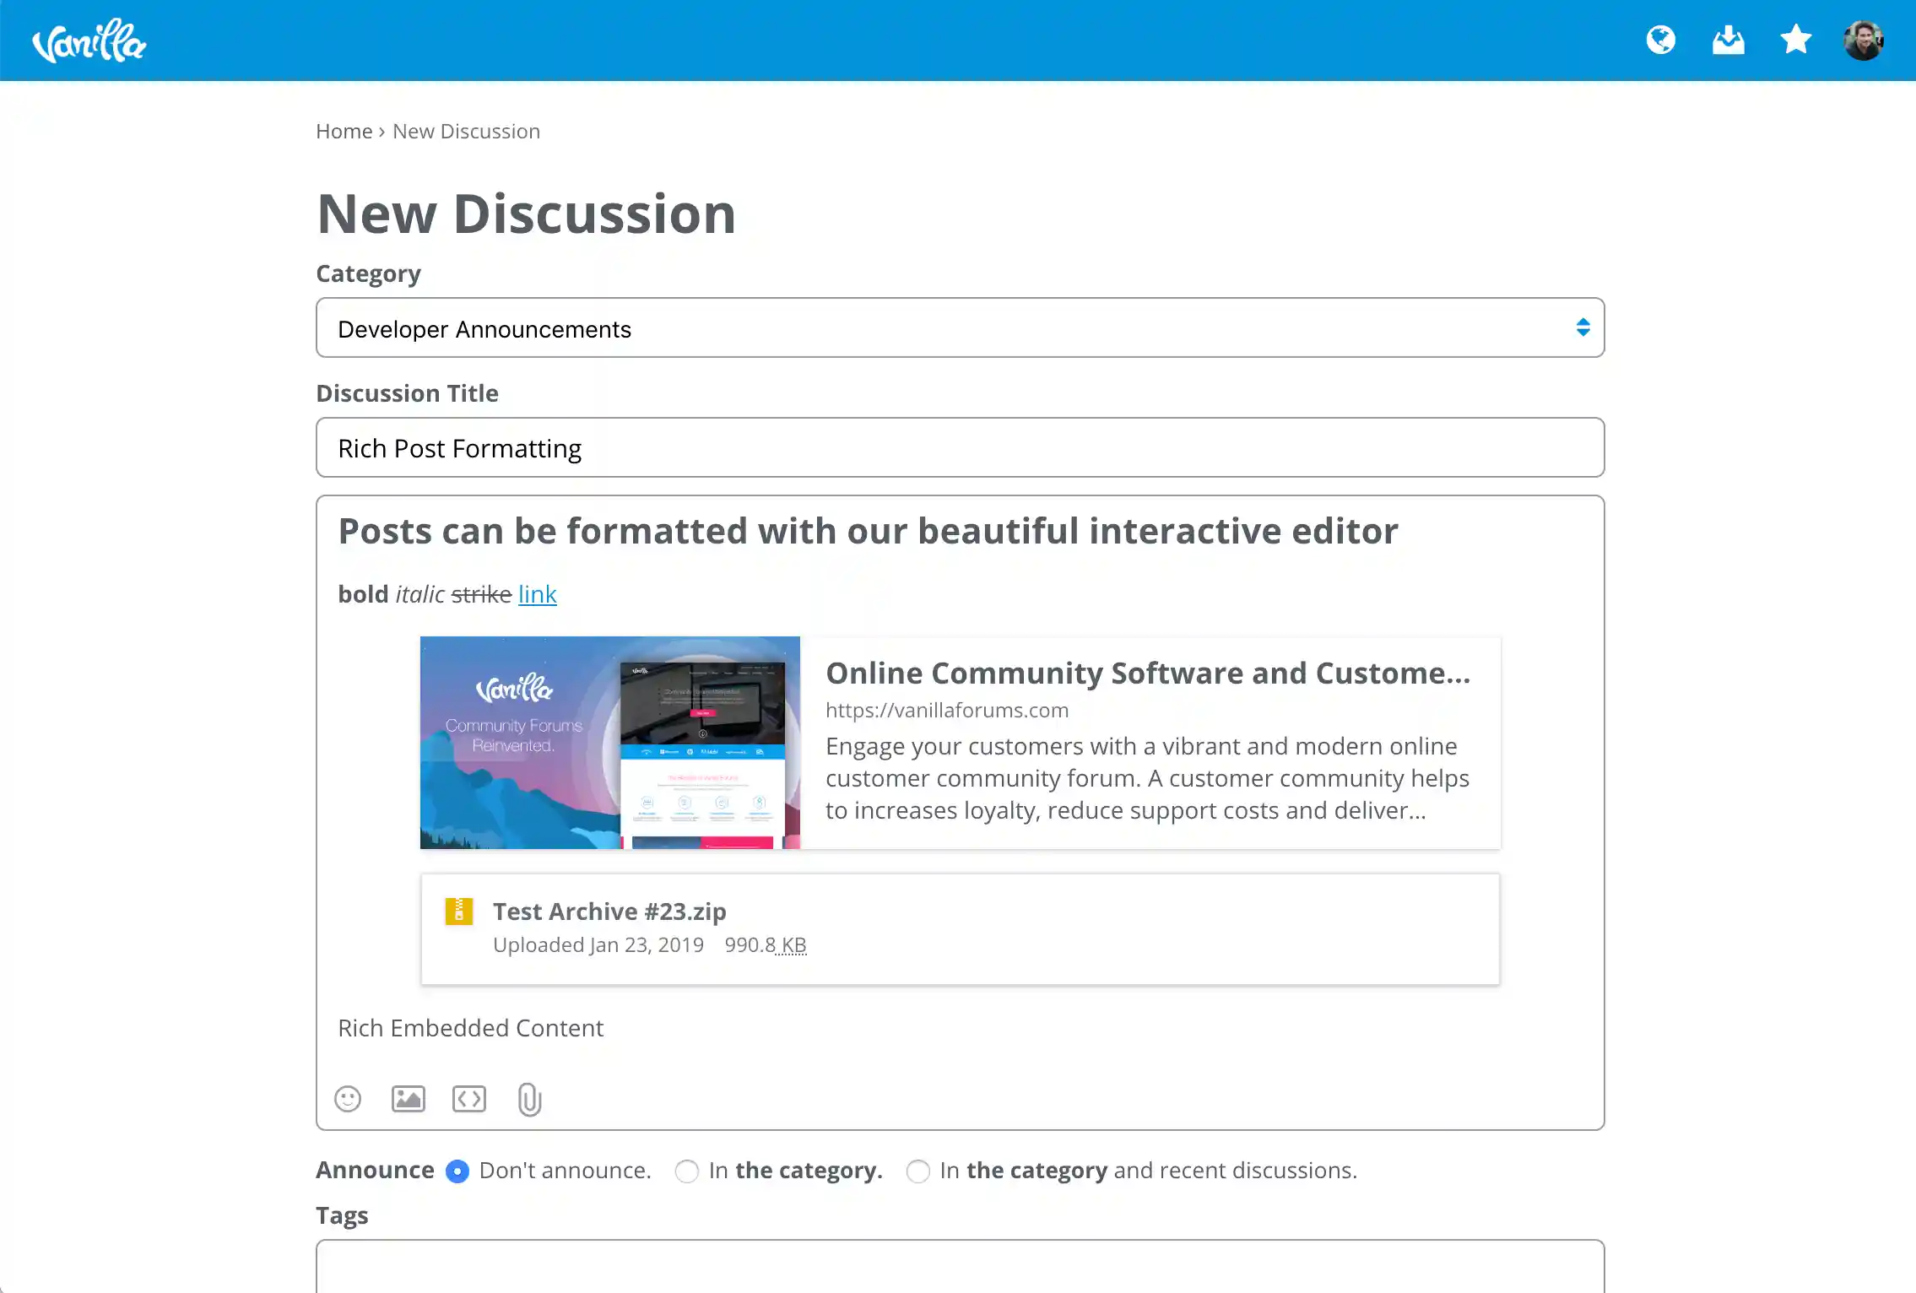Open the user profile avatar
The height and width of the screenshot is (1293, 1916).
pyautogui.click(x=1863, y=40)
